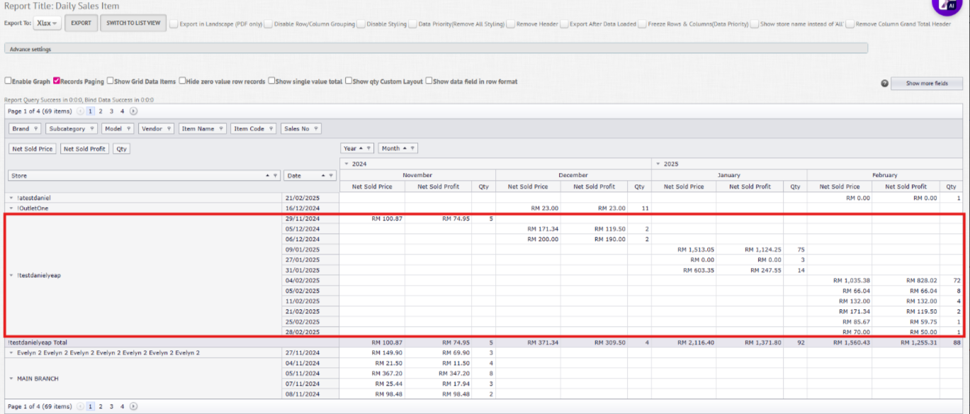Screen dimensions: 970x414
Task: Collapse the 2024 year column group
Action: pyautogui.click(x=346, y=164)
